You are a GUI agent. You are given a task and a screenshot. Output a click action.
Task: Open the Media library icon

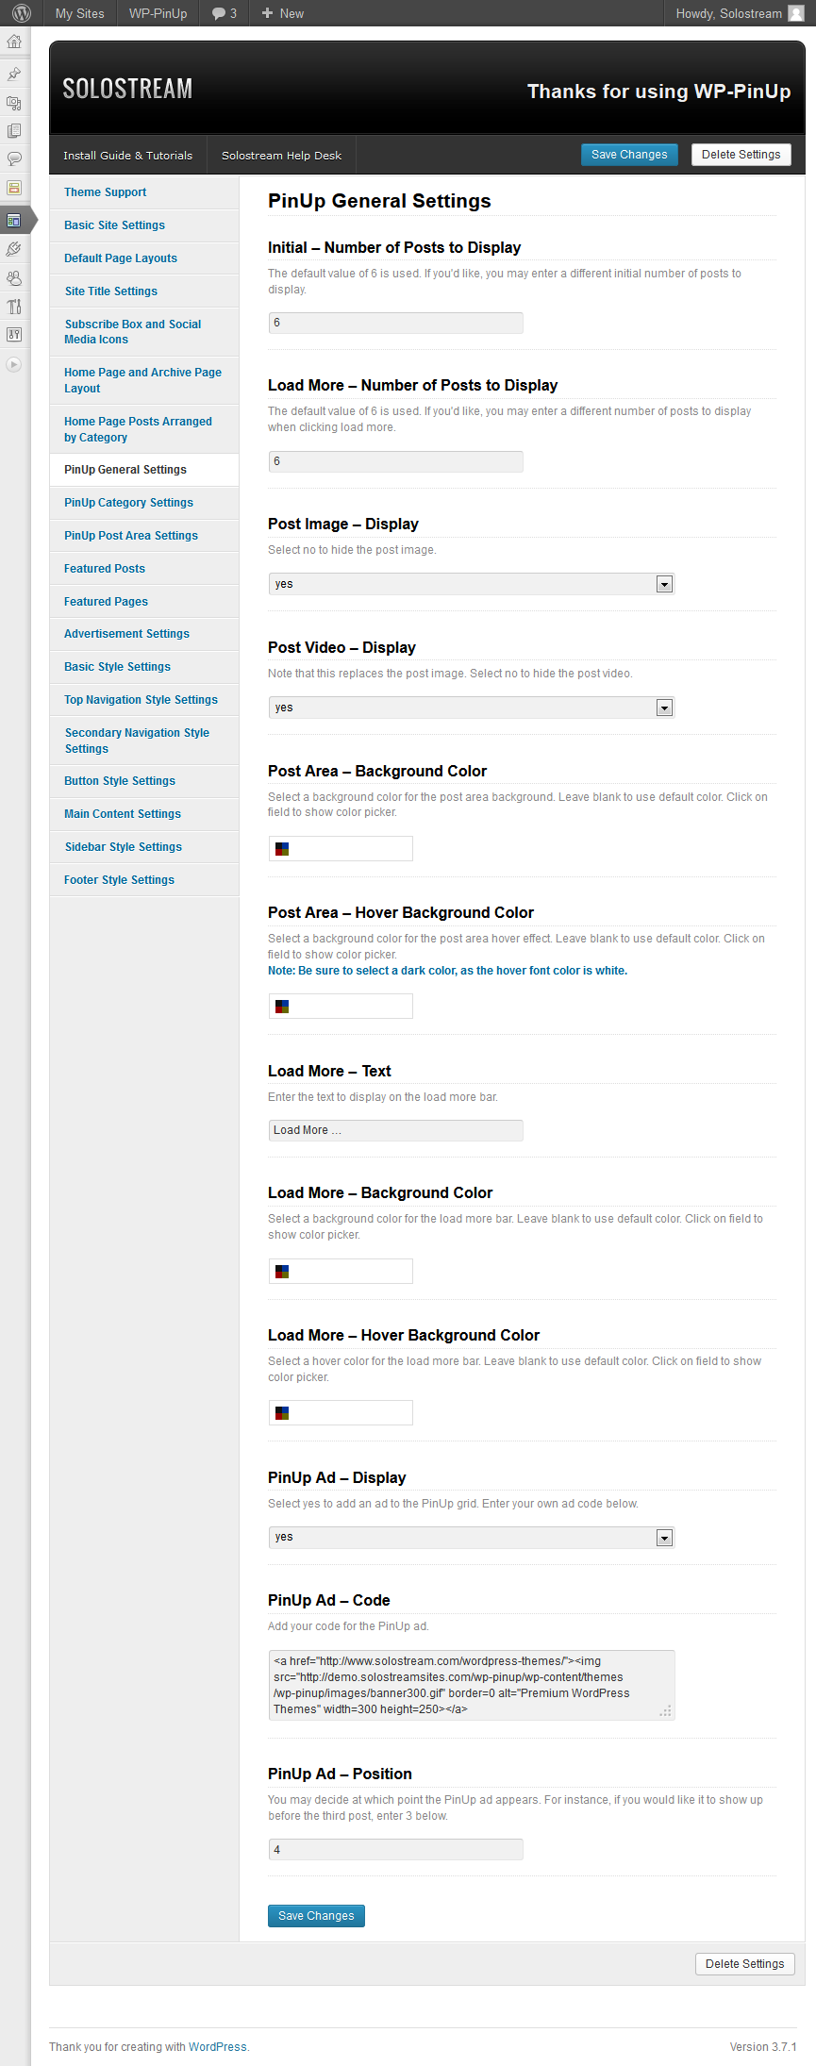tap(14, 103)
